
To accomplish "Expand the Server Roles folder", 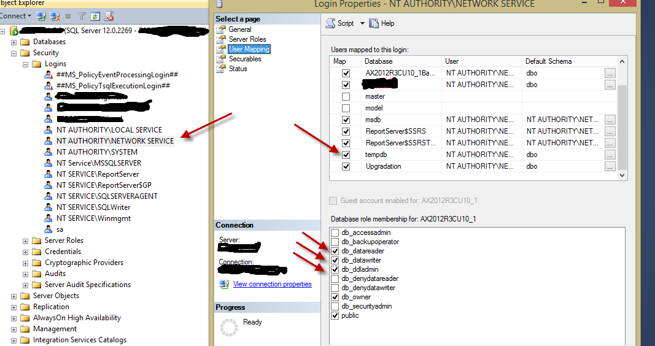I will [26, 241].
